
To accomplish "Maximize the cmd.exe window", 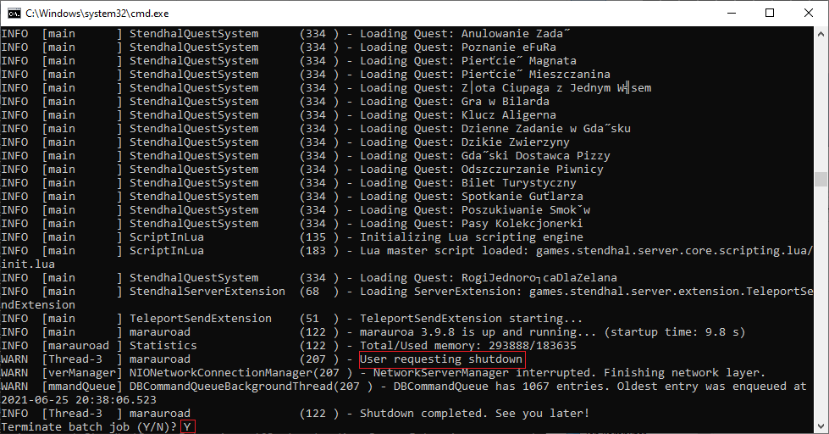I will pos(769,14).
